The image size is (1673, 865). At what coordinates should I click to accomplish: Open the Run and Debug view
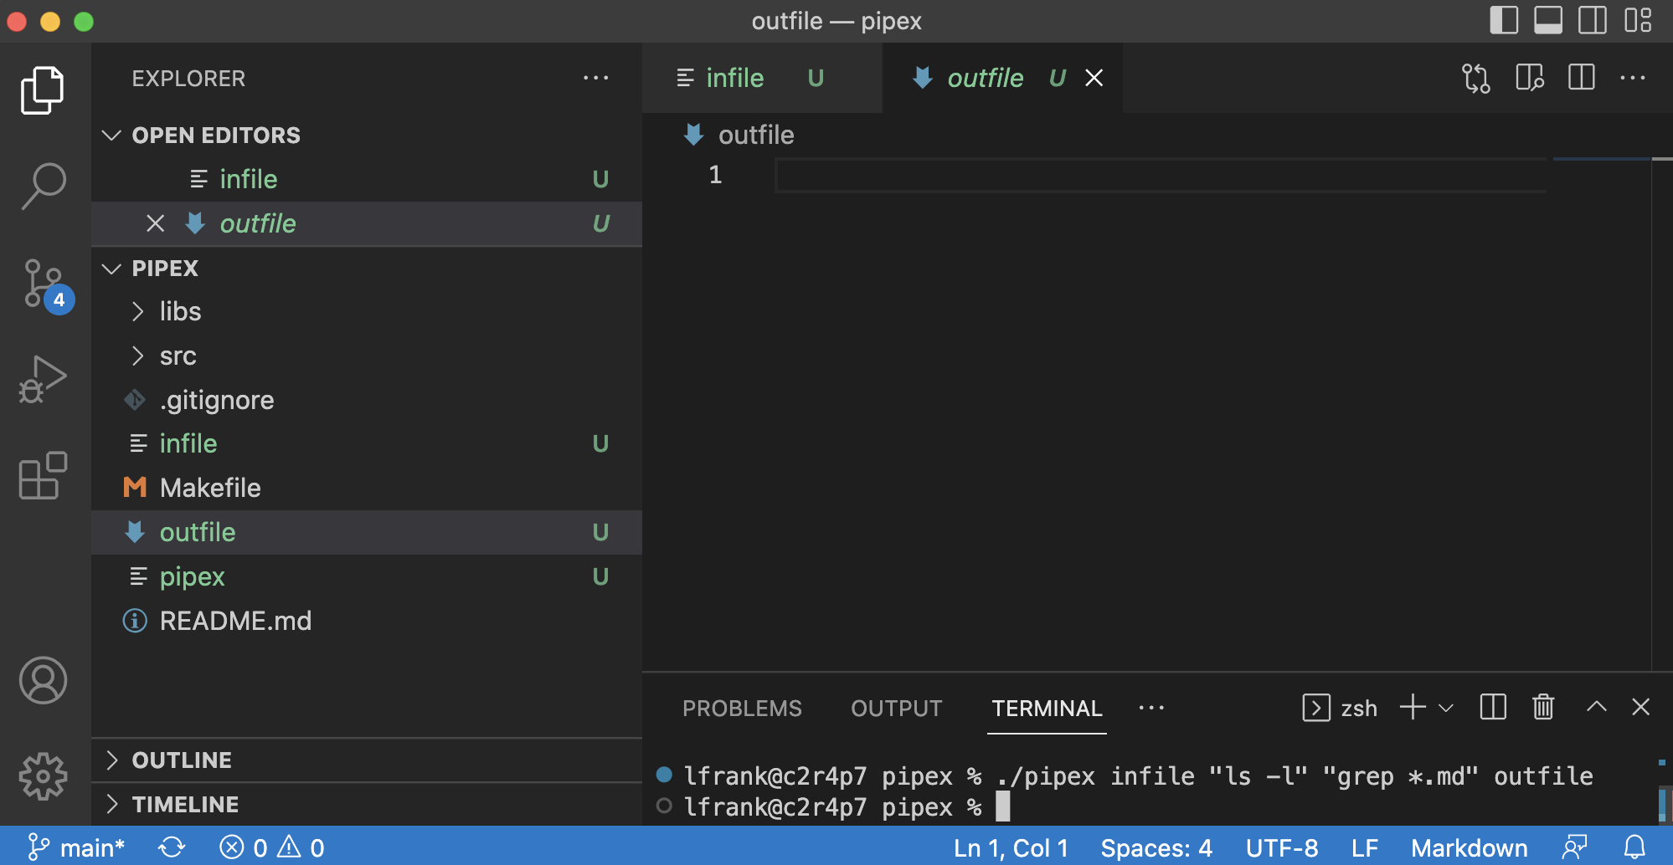tap(43, 380)
